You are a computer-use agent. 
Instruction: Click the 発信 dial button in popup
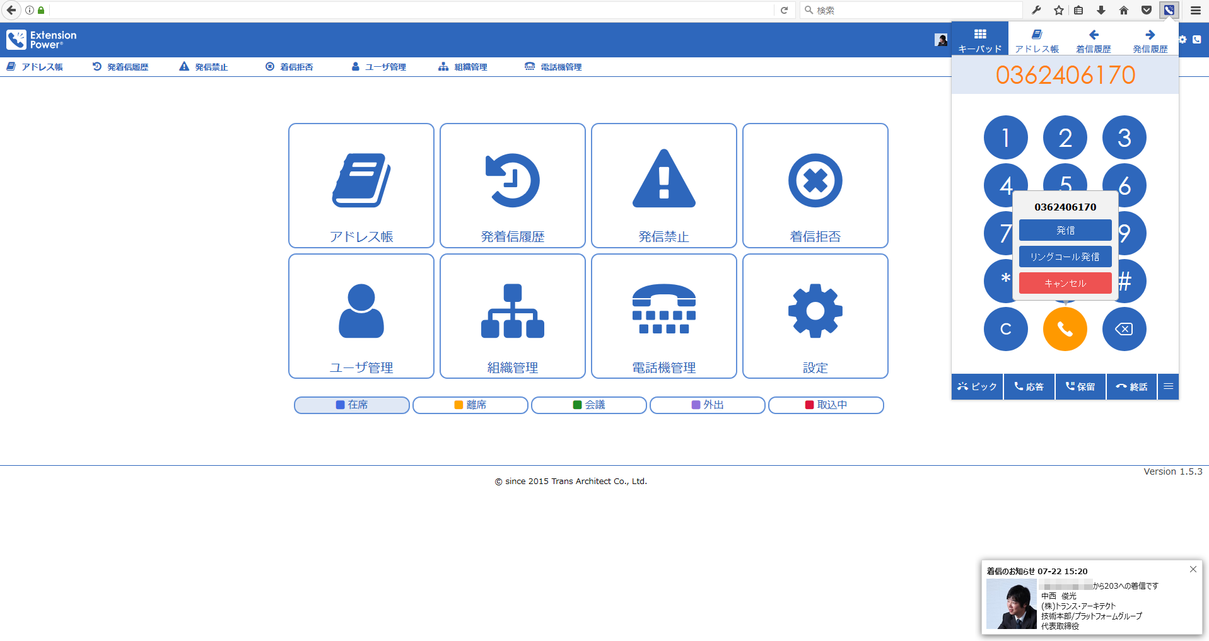click(x=1065, y=230)
